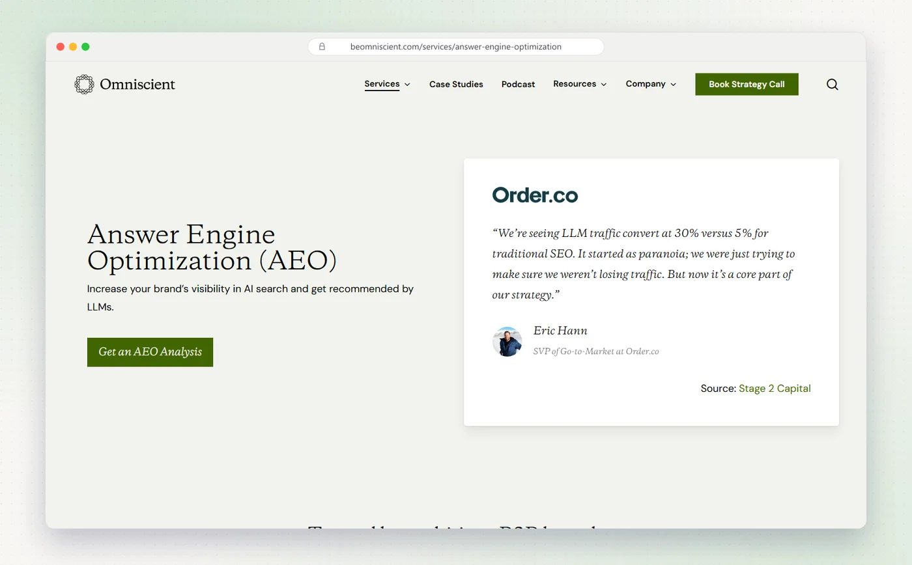Click the LLM traffic testimonial quote
912x565 pixels.
pos(644,264)
